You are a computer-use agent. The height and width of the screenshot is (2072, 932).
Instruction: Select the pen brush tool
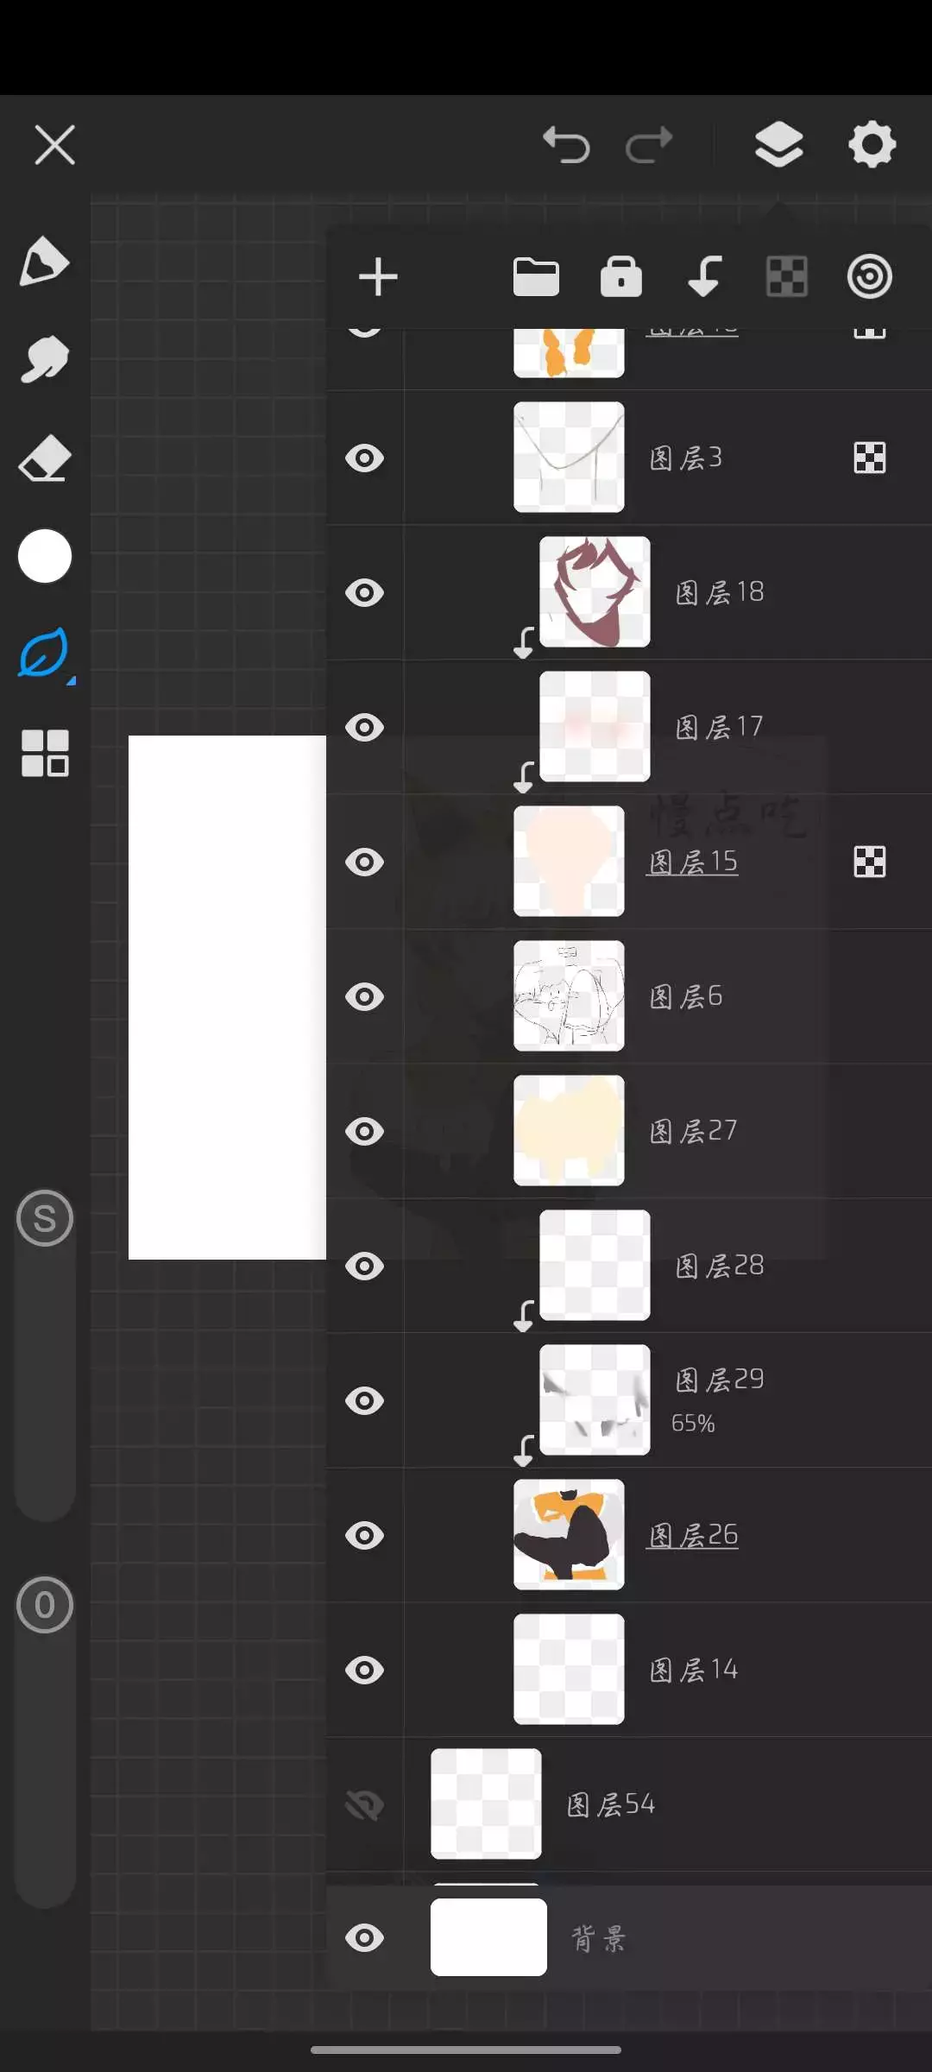pyautogui.click(x=44, y=261)
